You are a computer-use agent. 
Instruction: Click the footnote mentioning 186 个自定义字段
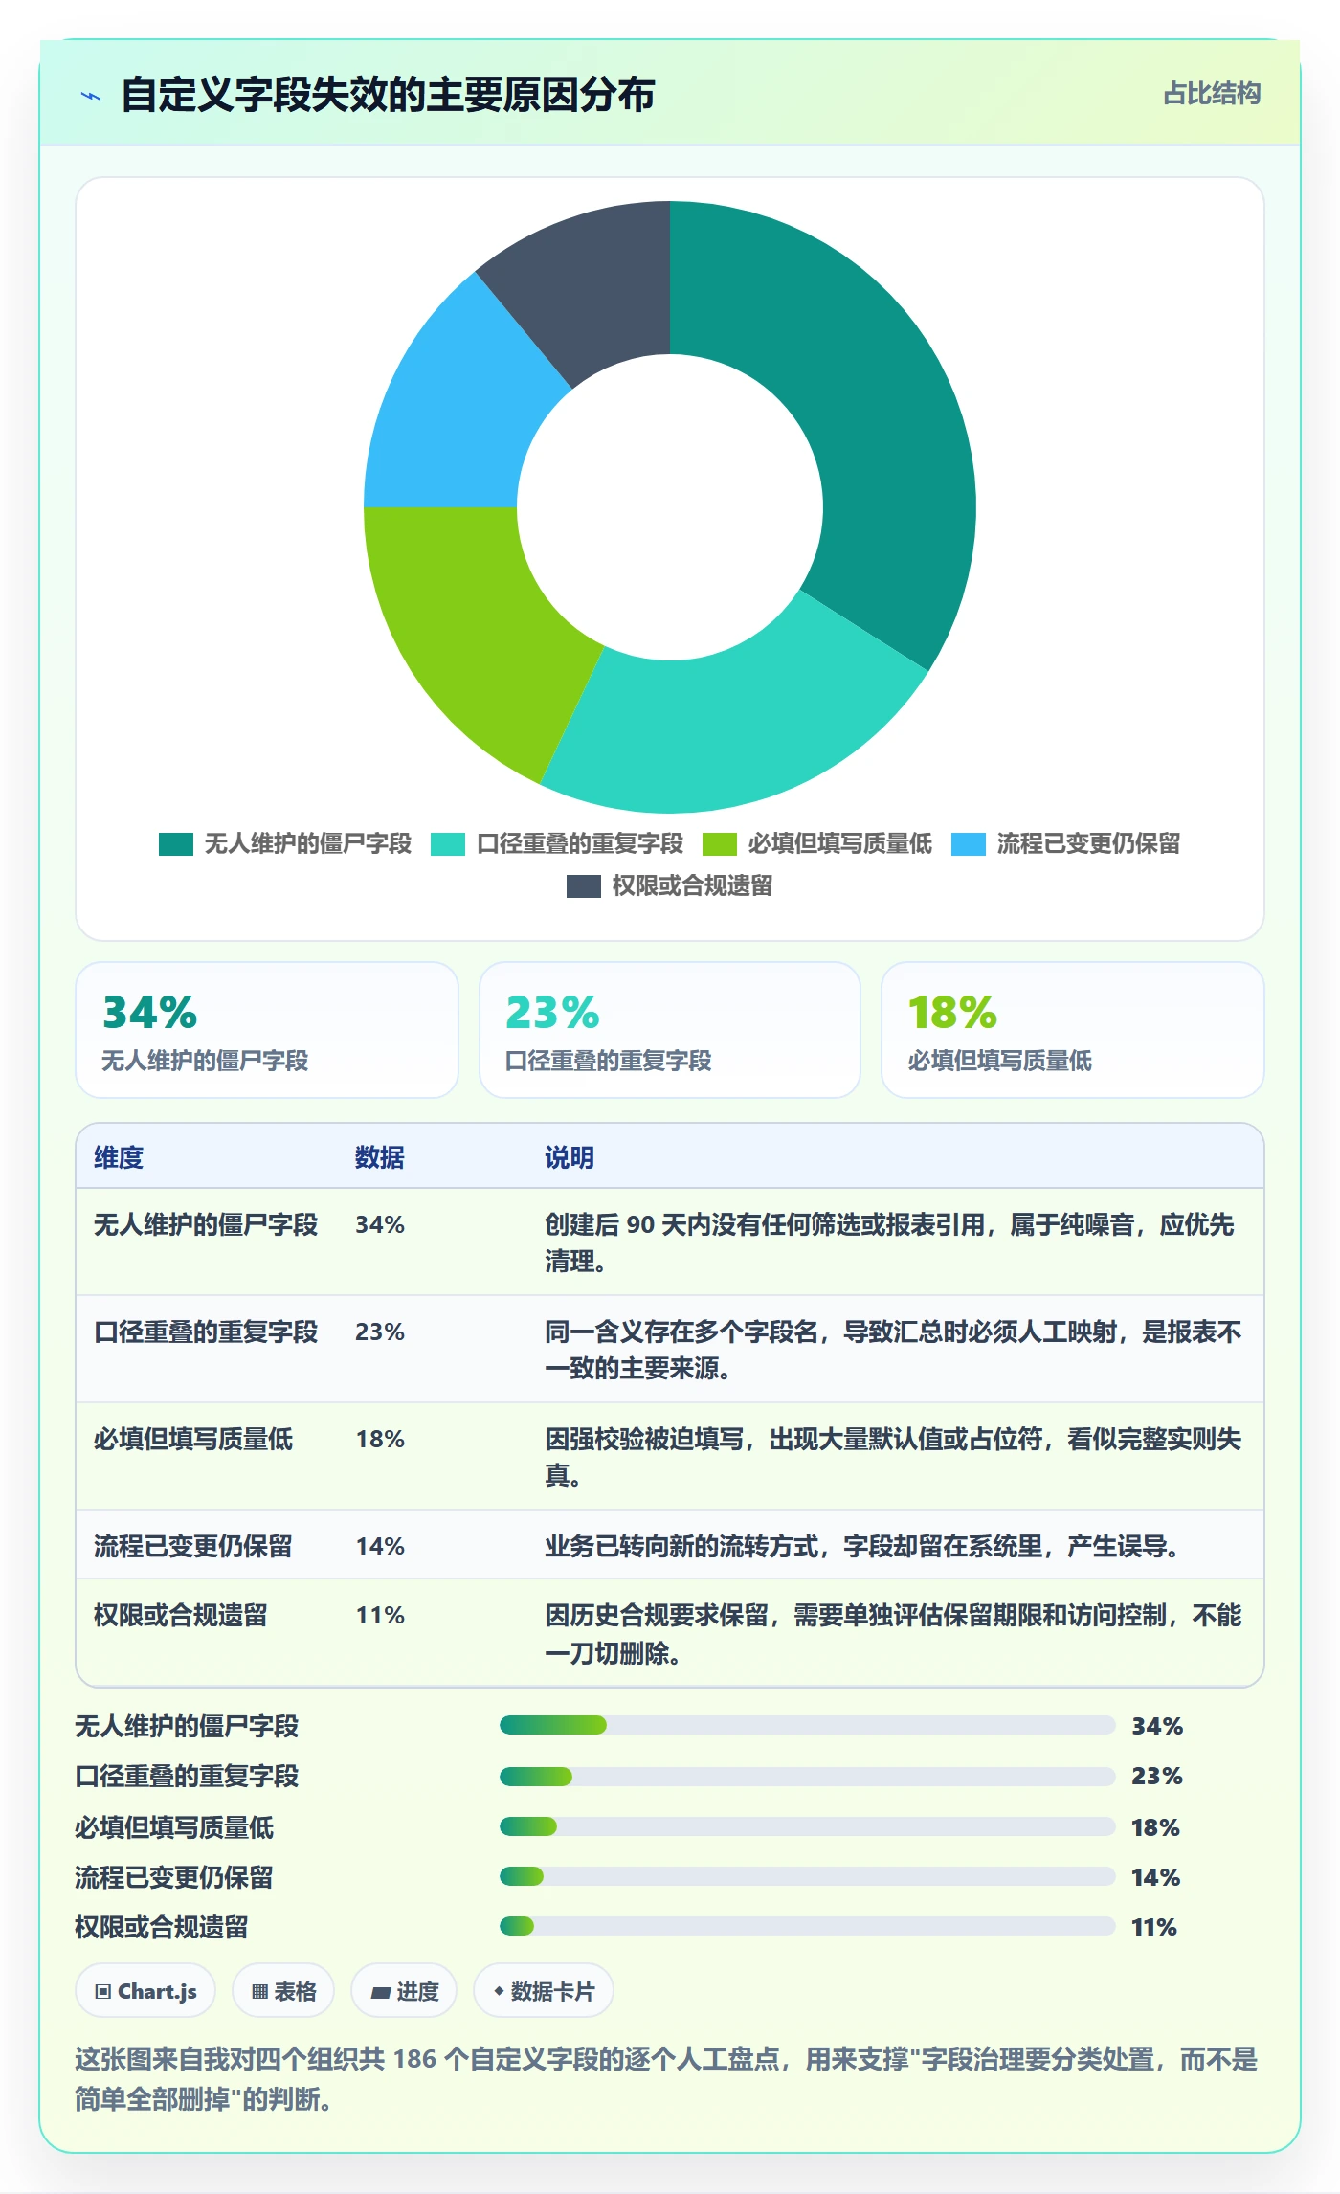coord(666,2078)
